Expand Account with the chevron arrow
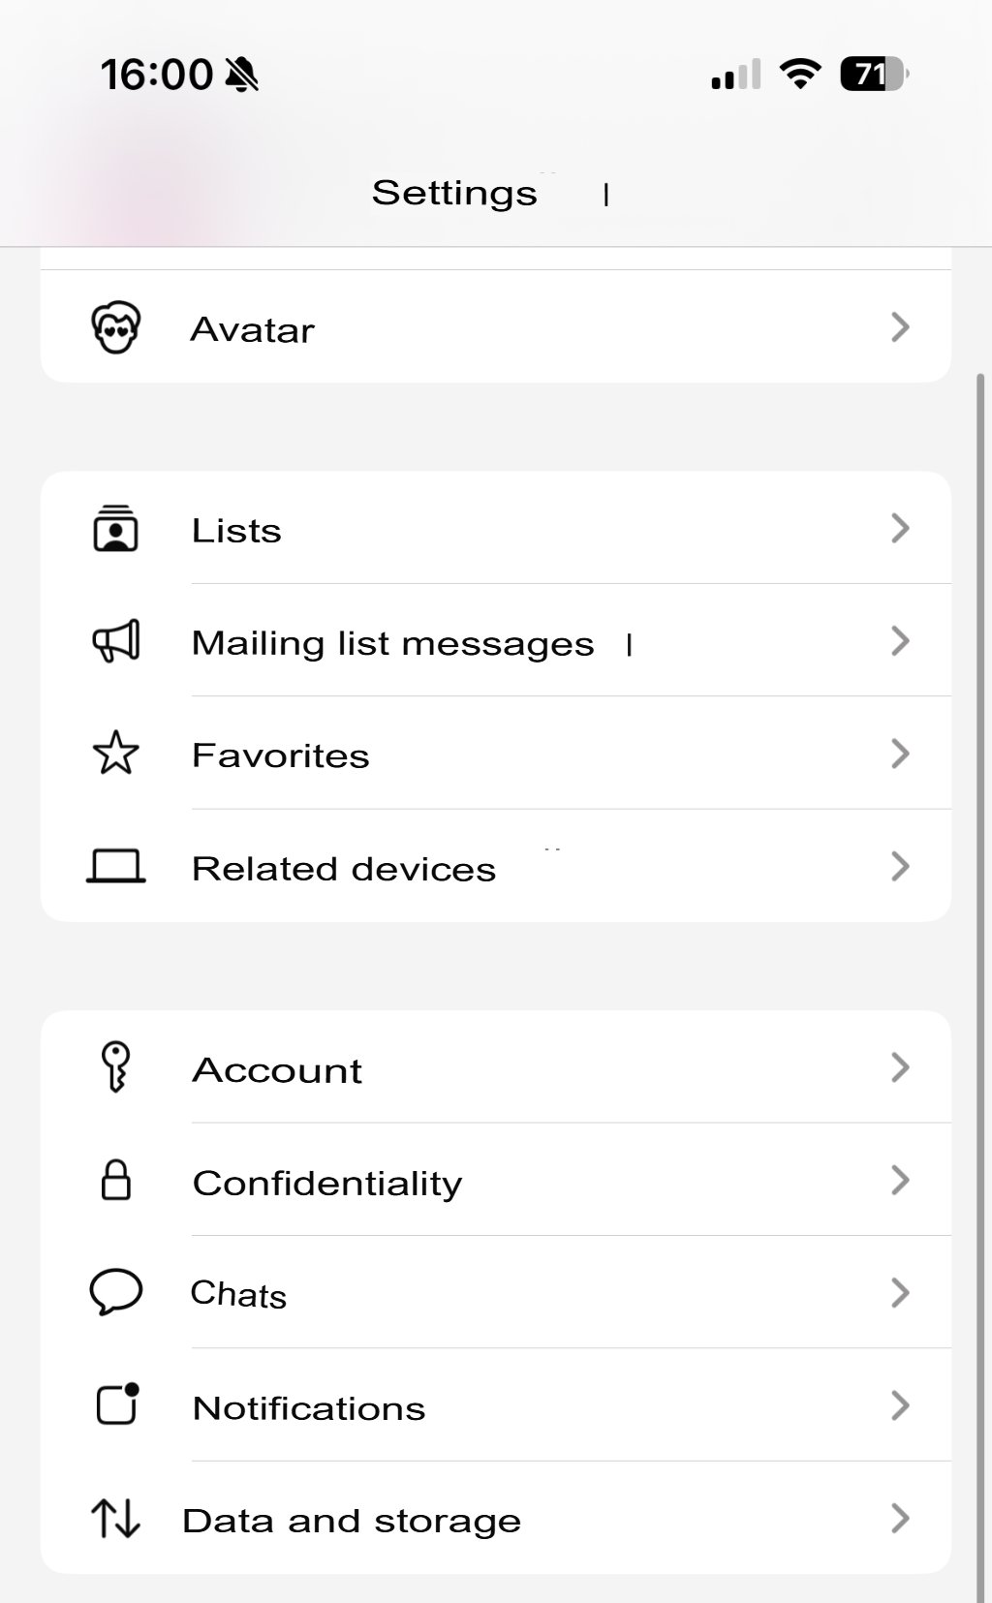This screenshot has height=1603, width=992. click(x=900, y=1067)
